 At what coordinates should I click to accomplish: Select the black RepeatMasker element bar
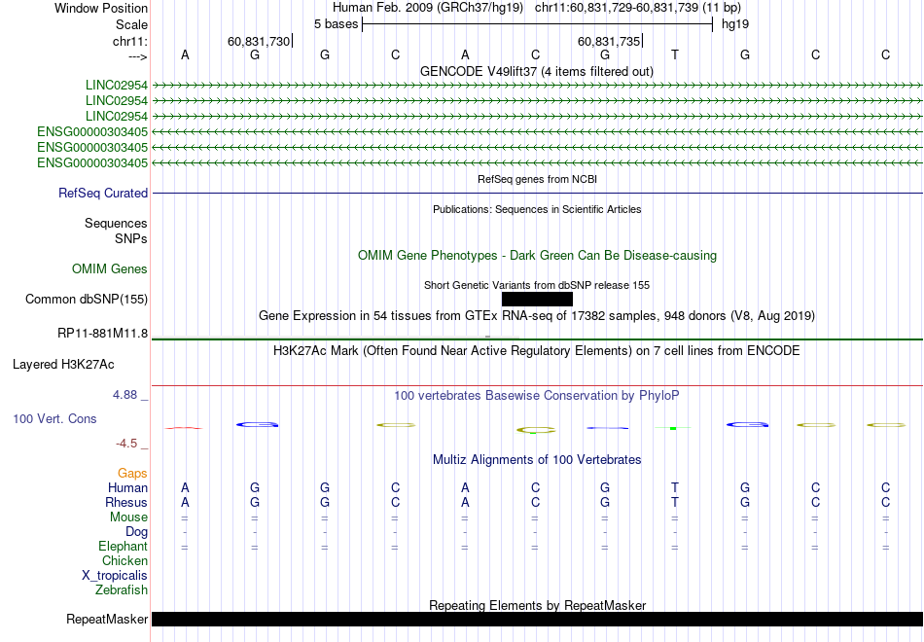[x=537, y=619]
